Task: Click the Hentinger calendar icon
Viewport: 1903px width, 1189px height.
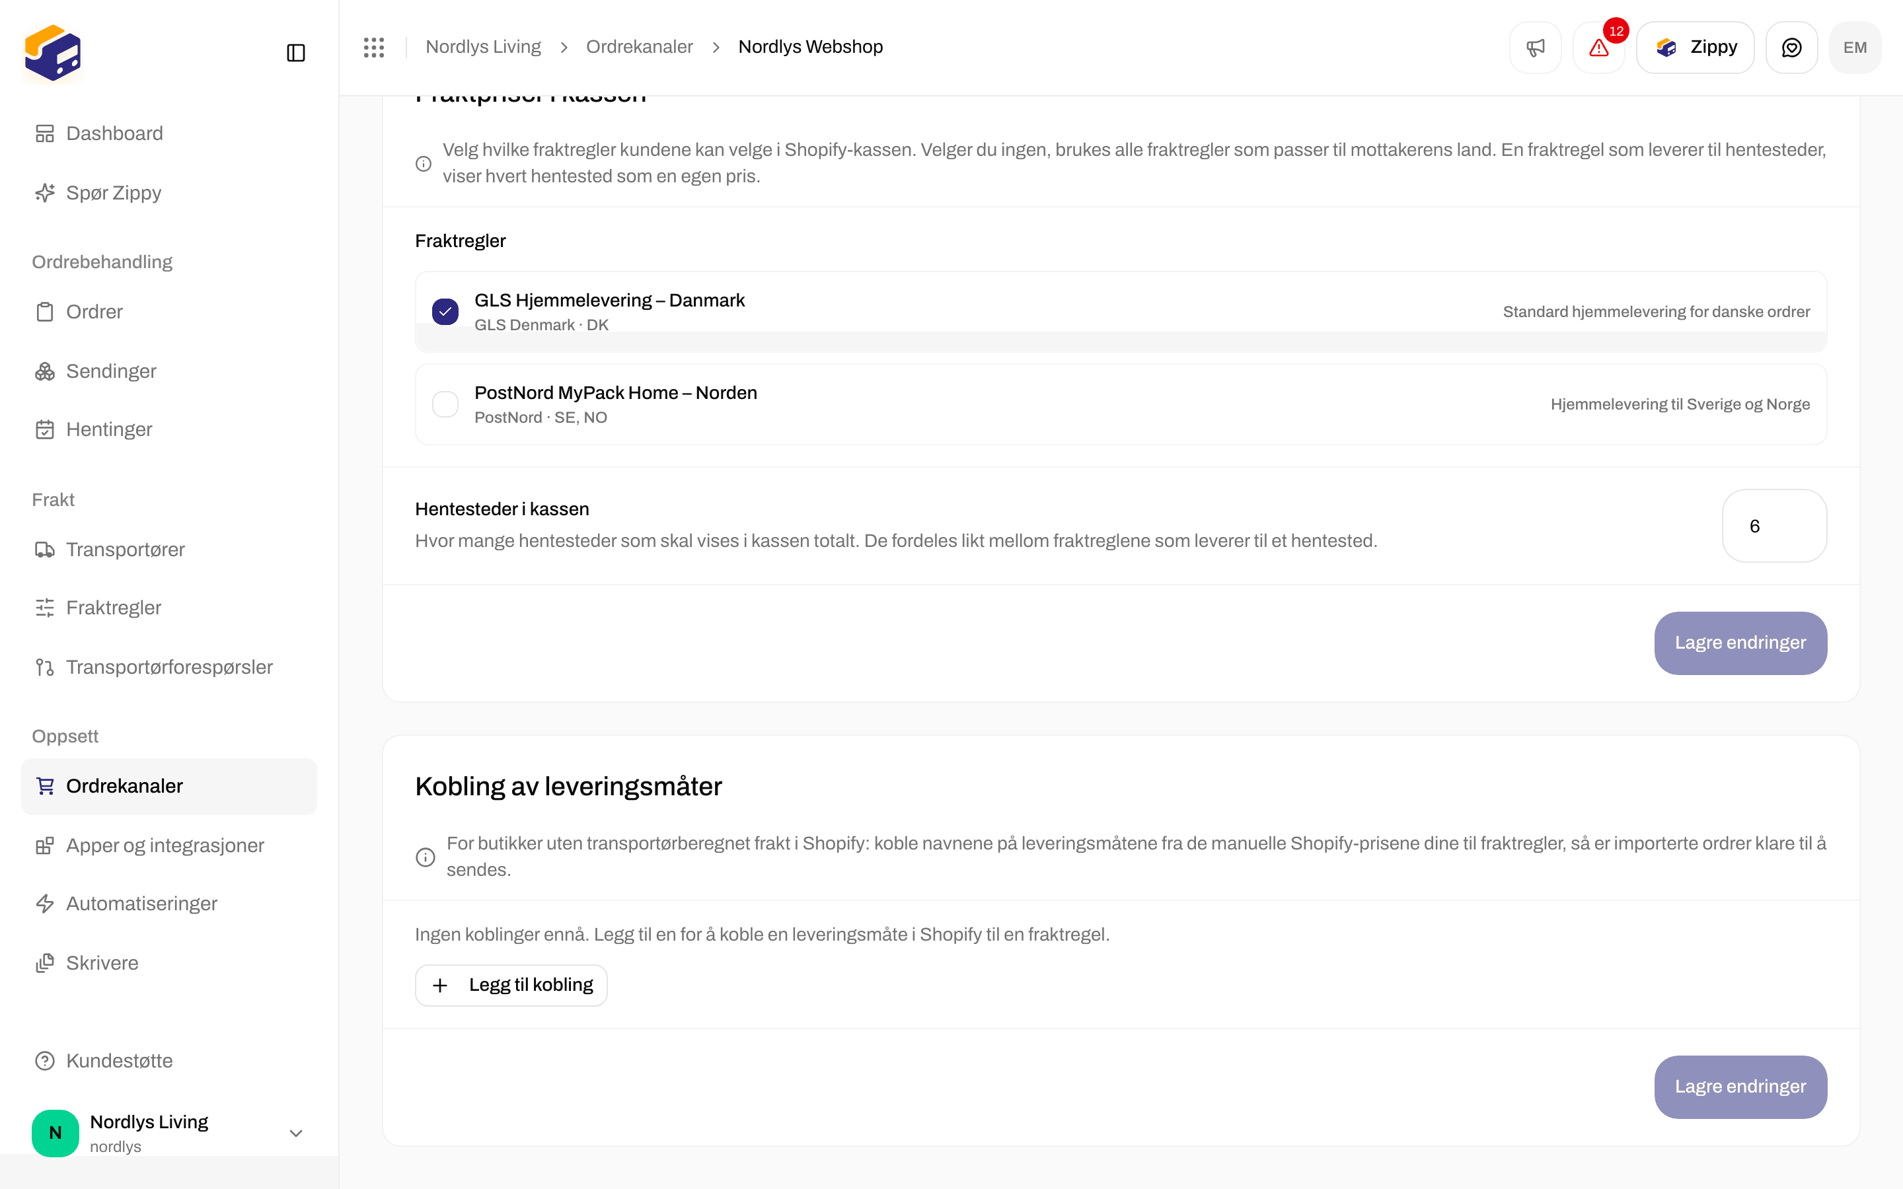Action: [45, 429]
